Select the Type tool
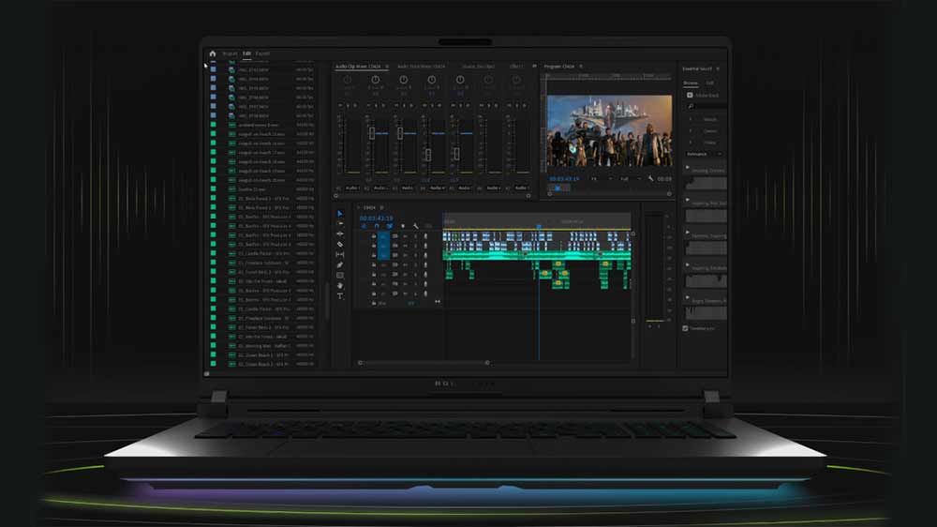 click(340, 296)
